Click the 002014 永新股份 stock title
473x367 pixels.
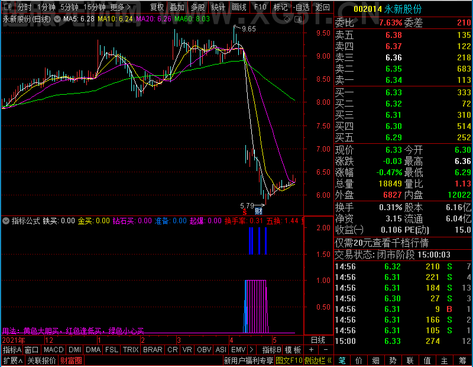(x=387, y=9)
